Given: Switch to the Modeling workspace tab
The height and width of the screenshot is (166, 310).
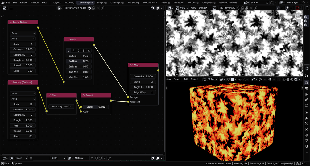Looking at the screenshot, I should coord(69,2).
